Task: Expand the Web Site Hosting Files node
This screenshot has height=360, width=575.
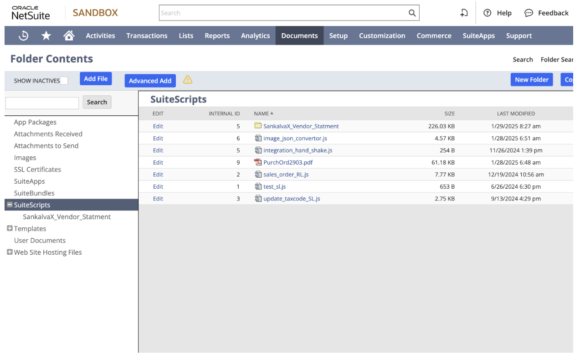Action: pos(10,252)
